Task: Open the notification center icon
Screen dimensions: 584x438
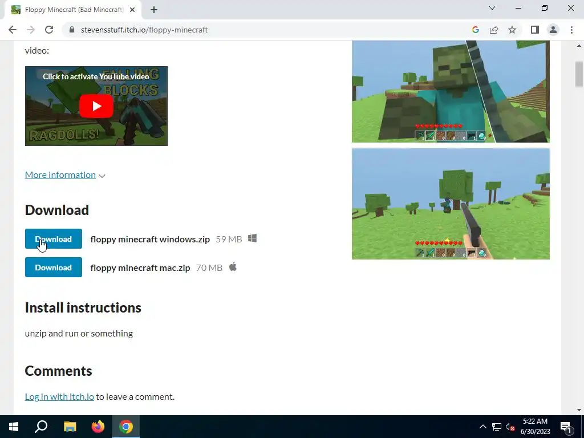Action: point(566,427)
